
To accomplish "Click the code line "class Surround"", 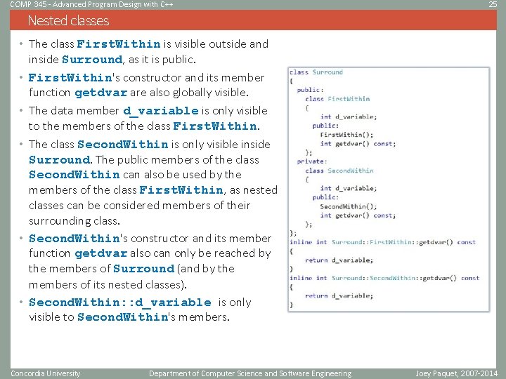I will point(316,72).
